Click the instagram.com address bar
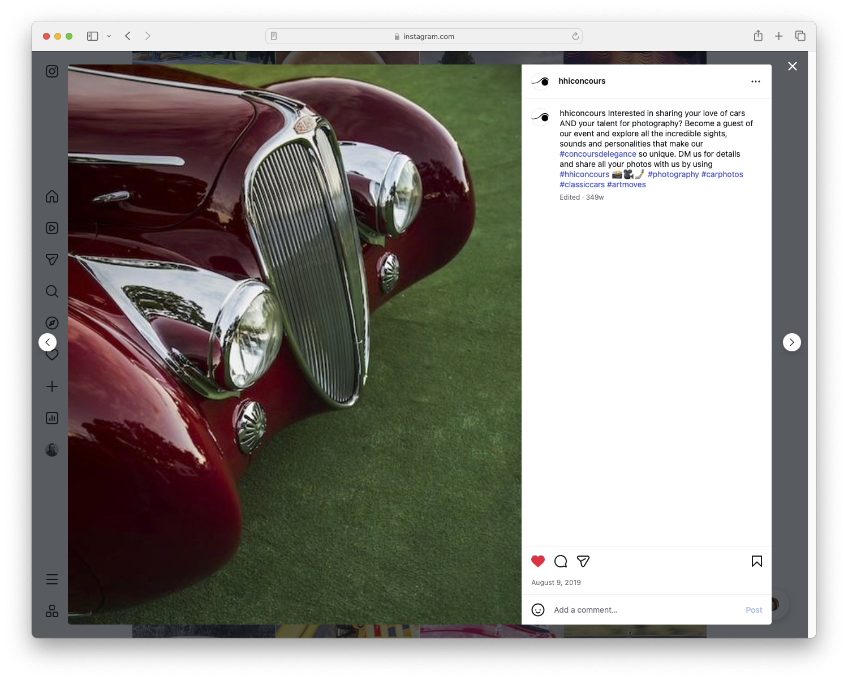This screenshot has height=680, width=848. click(424, 36)
